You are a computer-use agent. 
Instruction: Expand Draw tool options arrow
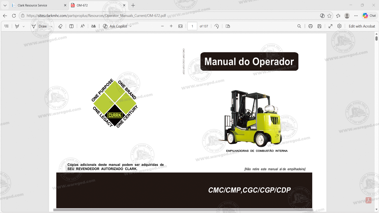tap(51, 26)
